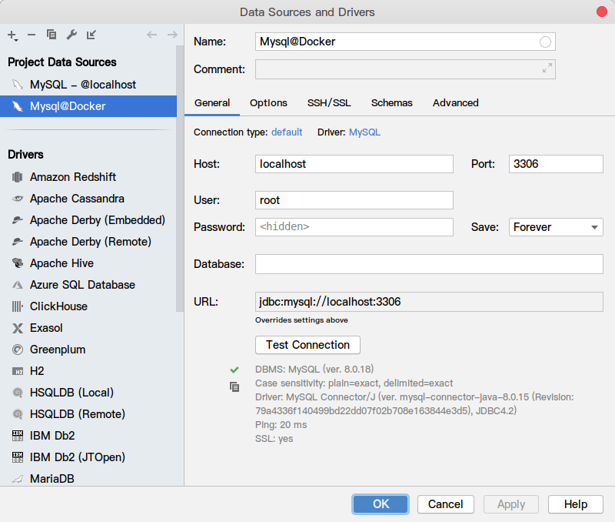Open Help for this dialog
Image resolution: width=615 pixels, height=522 pixels.
575,504
